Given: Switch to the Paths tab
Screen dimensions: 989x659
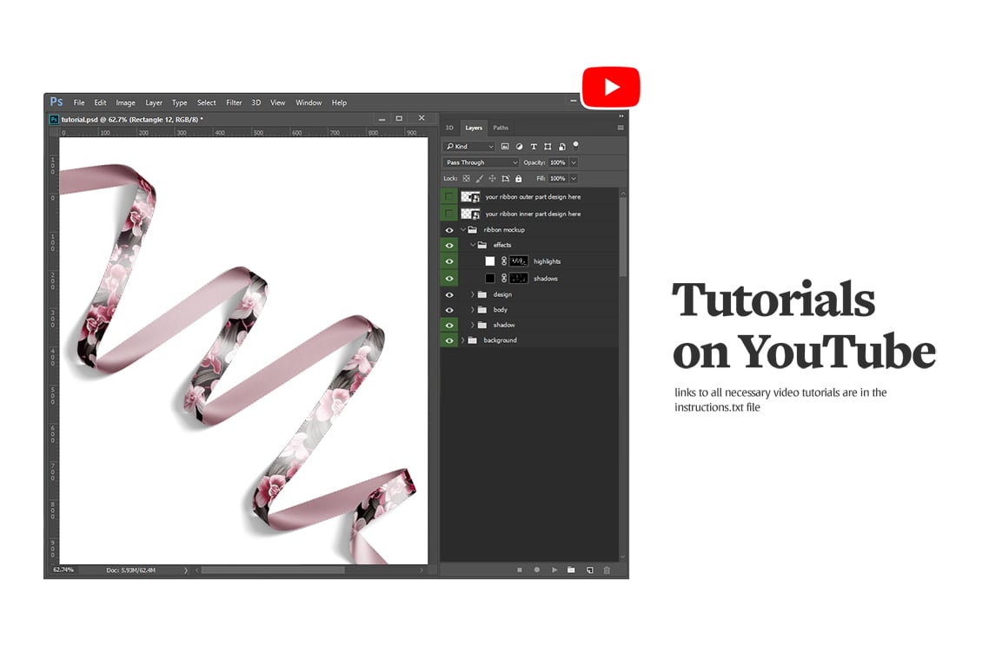Looking at the screenshot, I should (x=501, y=128).
